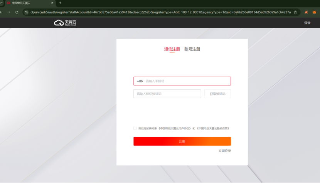Open 《中国电信天翼云隐私政策》 link

point(213,128)
